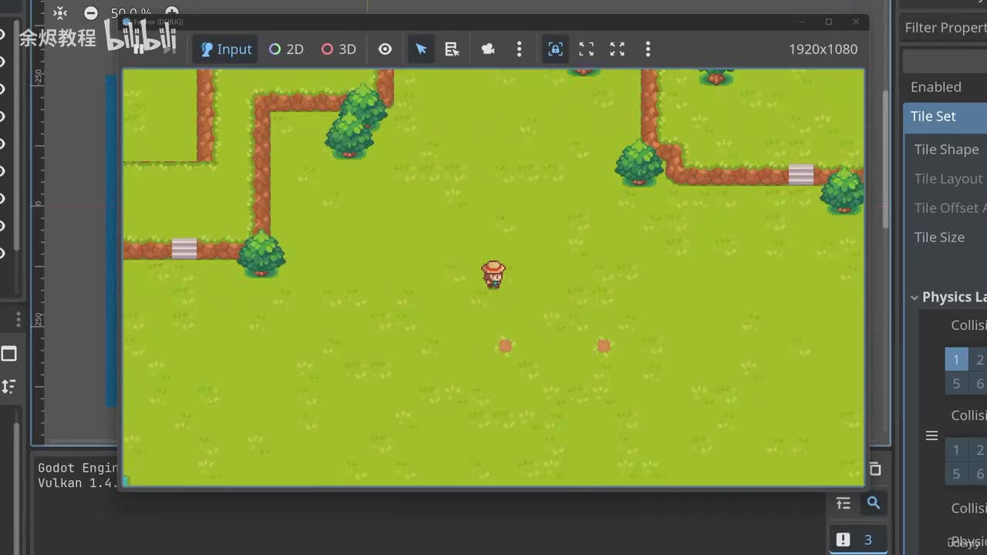The width and height of the screenshot is (987, 555).
Task: Toggle selection visibility eye icon
Action: point(385,49)
